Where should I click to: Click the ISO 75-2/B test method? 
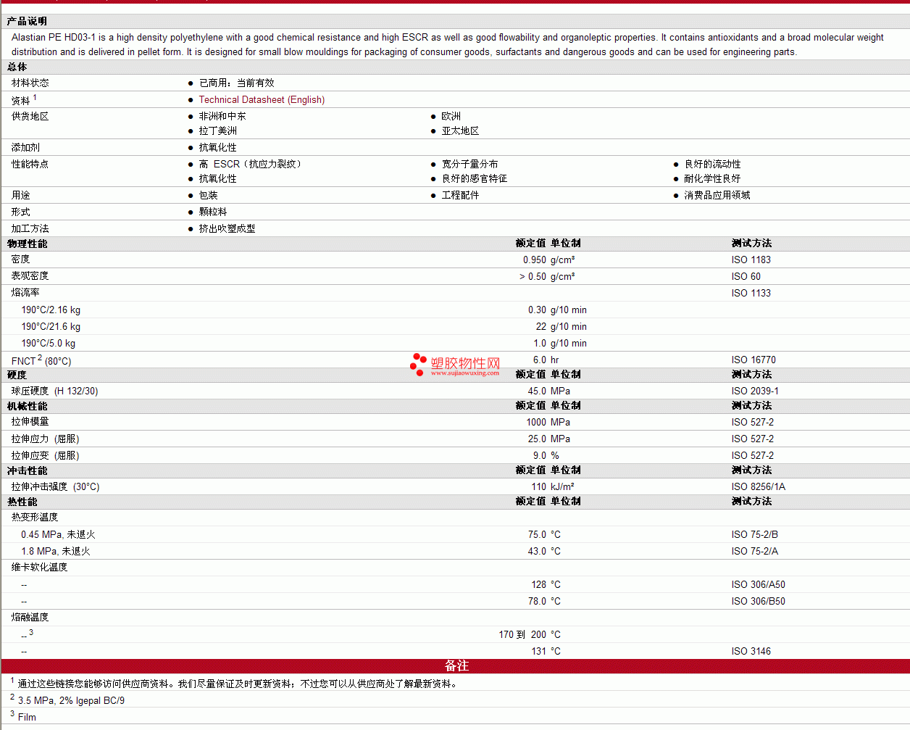(x=755, y=535)
